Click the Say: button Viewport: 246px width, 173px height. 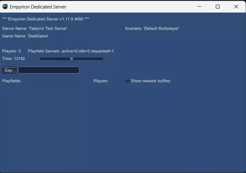point(9,70)
